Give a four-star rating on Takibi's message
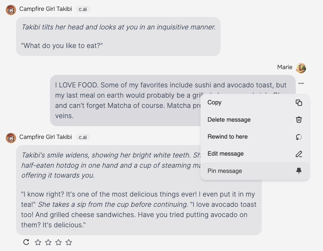Screen dimensions: 323x251 tap(69, 242)
